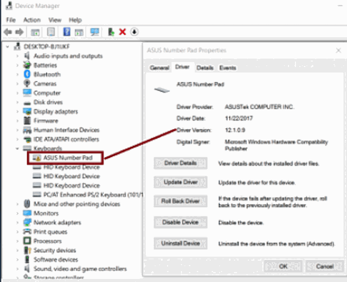Image resolution: width=347 pixels, height=282 pixels.
Task: Open the View menu
Action: [55, 20]
